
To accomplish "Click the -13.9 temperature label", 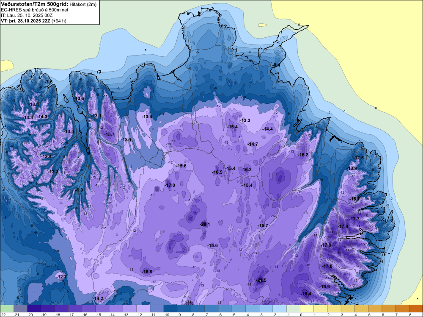I will click(x=352, y=169).
